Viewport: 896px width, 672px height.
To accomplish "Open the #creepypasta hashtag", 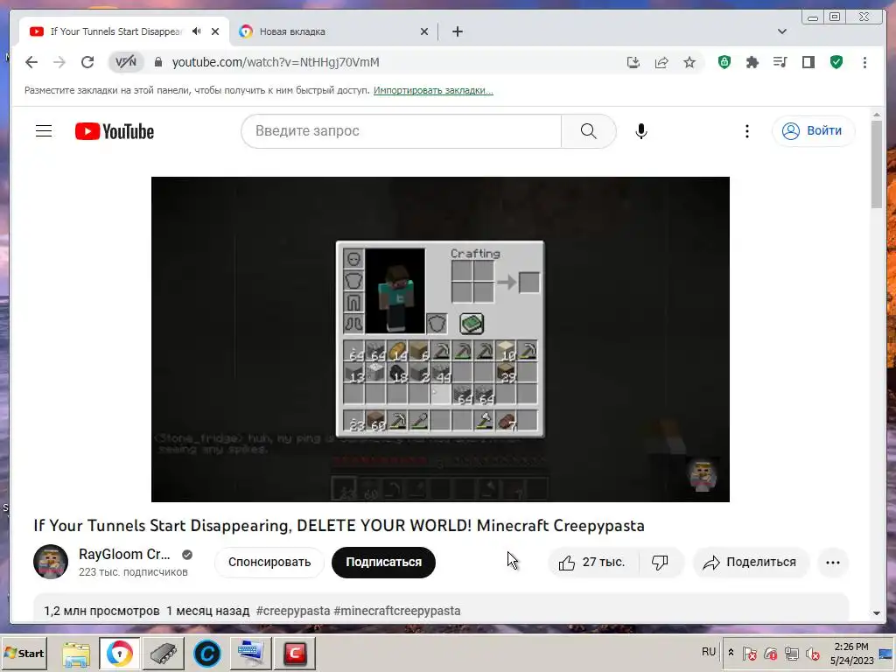I will coord(293,611).
